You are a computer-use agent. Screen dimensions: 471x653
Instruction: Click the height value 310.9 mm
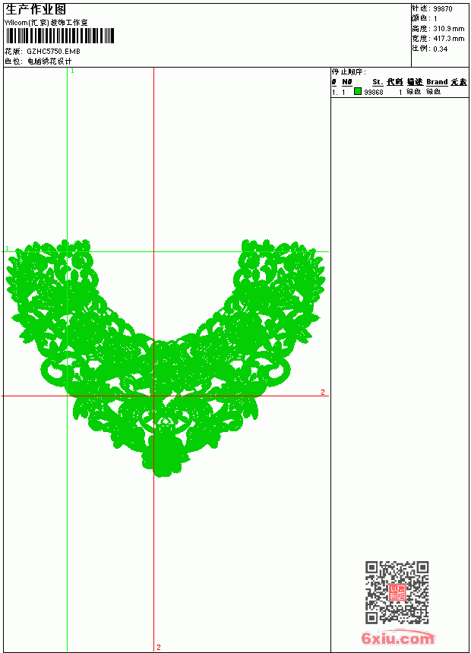(x=448, y=29)
